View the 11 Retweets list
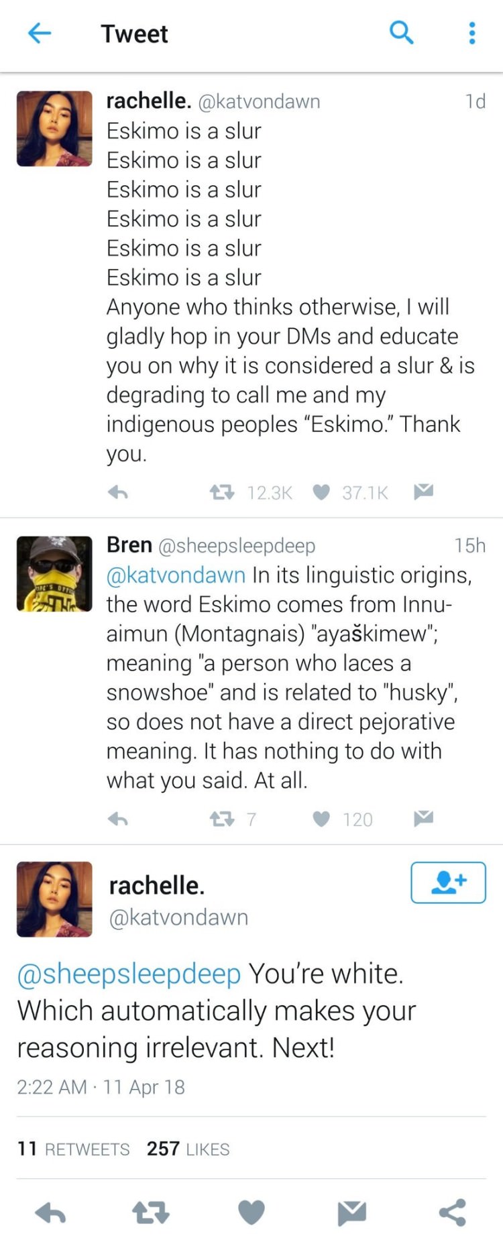 click(x=74, y=1149)
